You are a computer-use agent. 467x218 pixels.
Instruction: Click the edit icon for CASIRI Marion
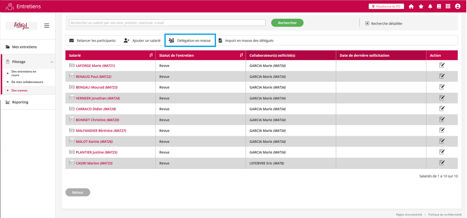click(x=442, y=163)
